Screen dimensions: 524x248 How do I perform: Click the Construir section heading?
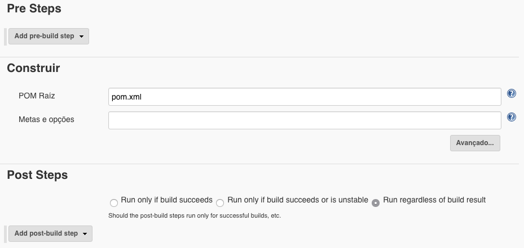coord(33,68)
